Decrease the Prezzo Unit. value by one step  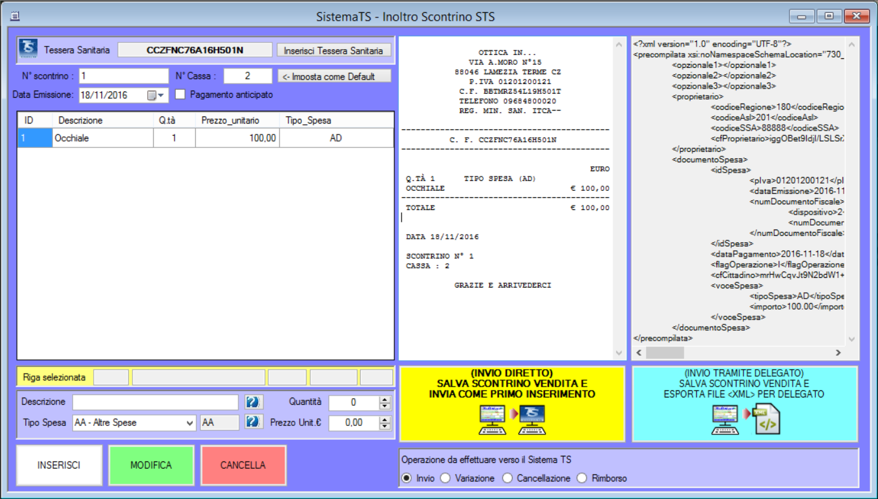tap(385, 427)
